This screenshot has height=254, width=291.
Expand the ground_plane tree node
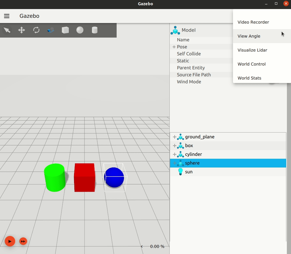tap(174, 137)
